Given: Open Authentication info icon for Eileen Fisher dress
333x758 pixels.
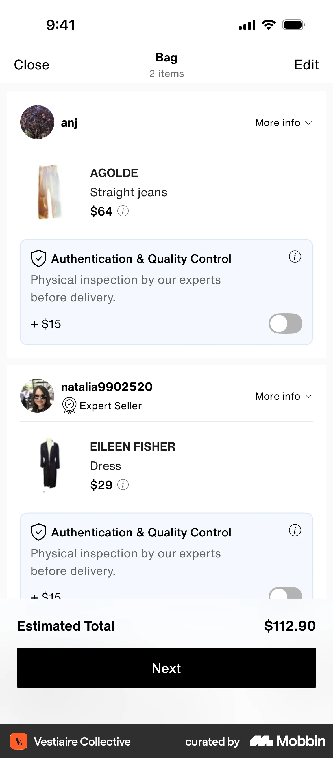Looking at the screenshot, I should 295,530.
